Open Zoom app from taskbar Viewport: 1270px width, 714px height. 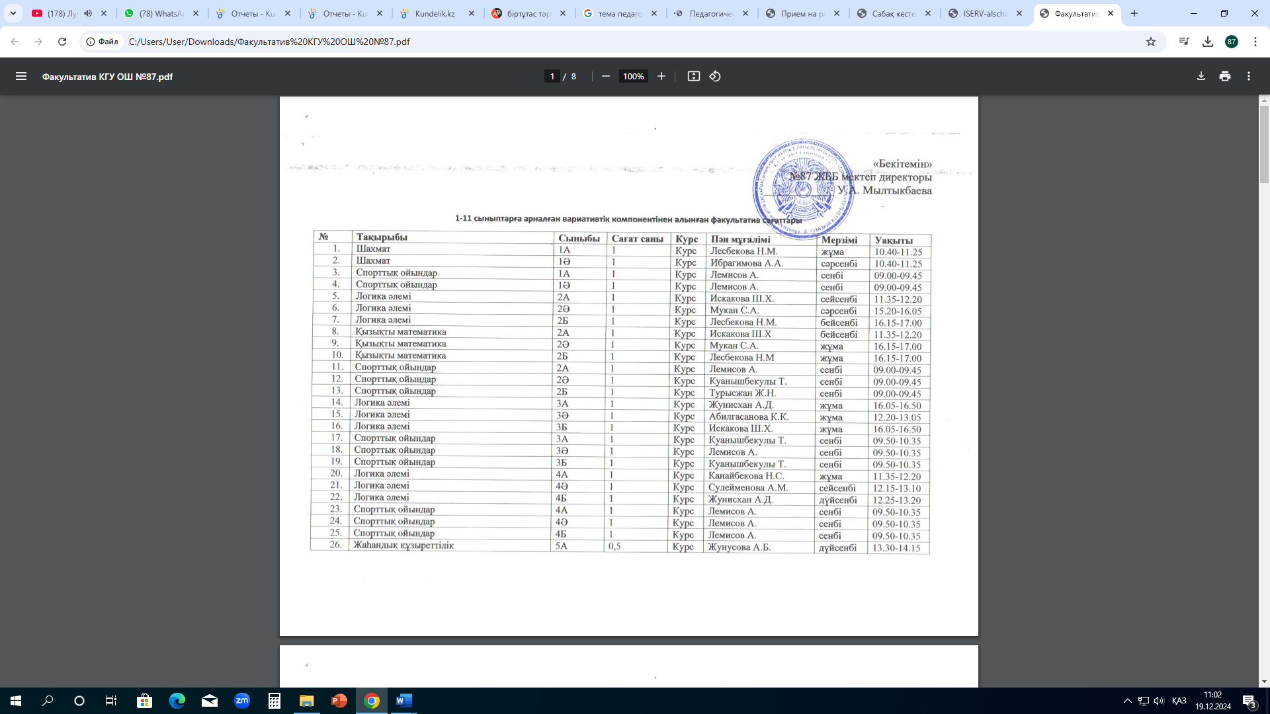coord(241,701)
